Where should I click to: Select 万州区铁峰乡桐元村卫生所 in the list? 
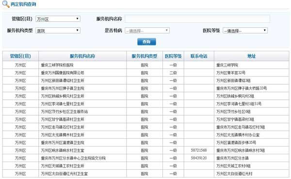click(x=63, y=96)
